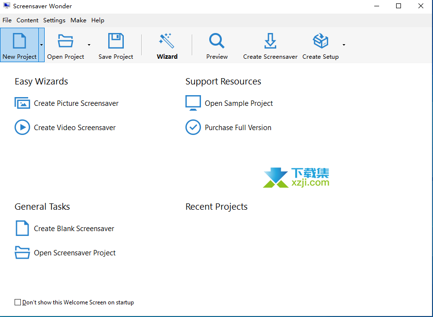Minimize the Screensaver Wonder window
The height and width of the screenshot is (317, 433).
[x=377, y=6]
